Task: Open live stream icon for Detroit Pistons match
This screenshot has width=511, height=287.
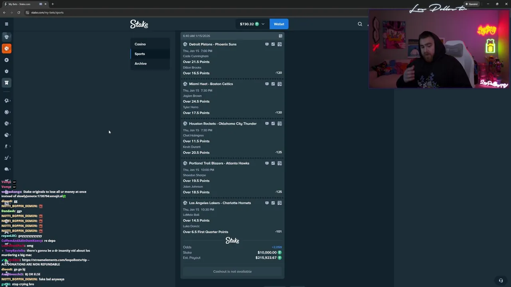Action: coord(267,44)
